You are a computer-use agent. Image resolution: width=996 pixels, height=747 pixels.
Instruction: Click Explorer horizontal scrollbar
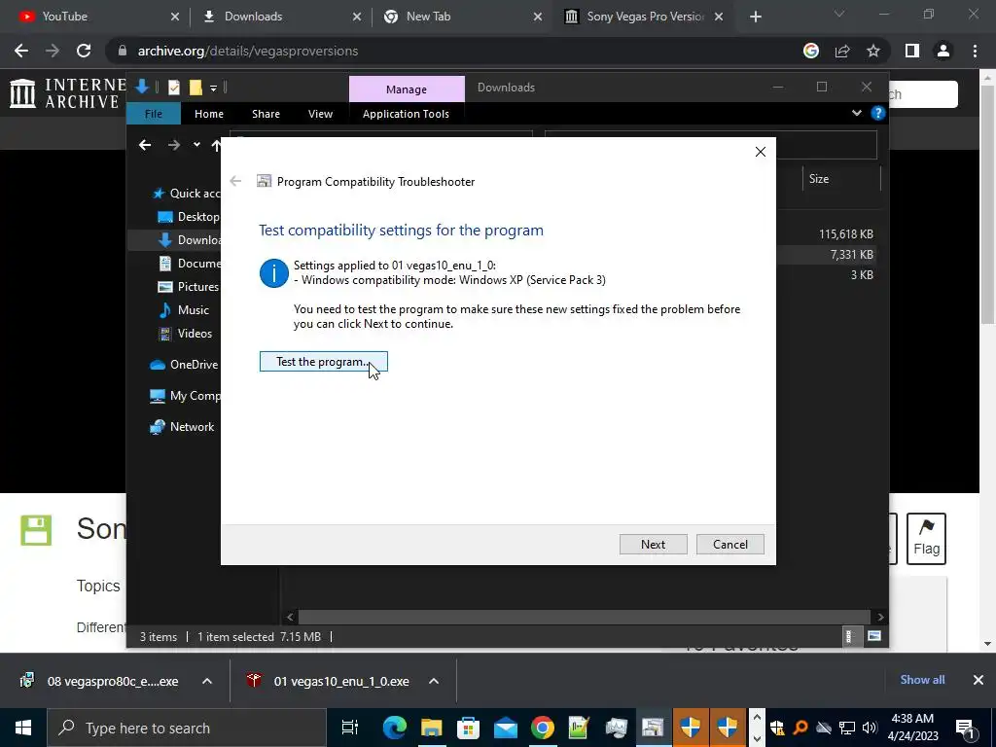point(584,617)
